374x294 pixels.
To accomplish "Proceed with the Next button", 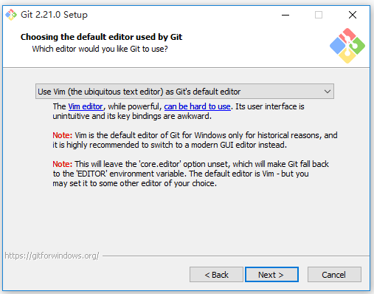I will pos(271,275).
